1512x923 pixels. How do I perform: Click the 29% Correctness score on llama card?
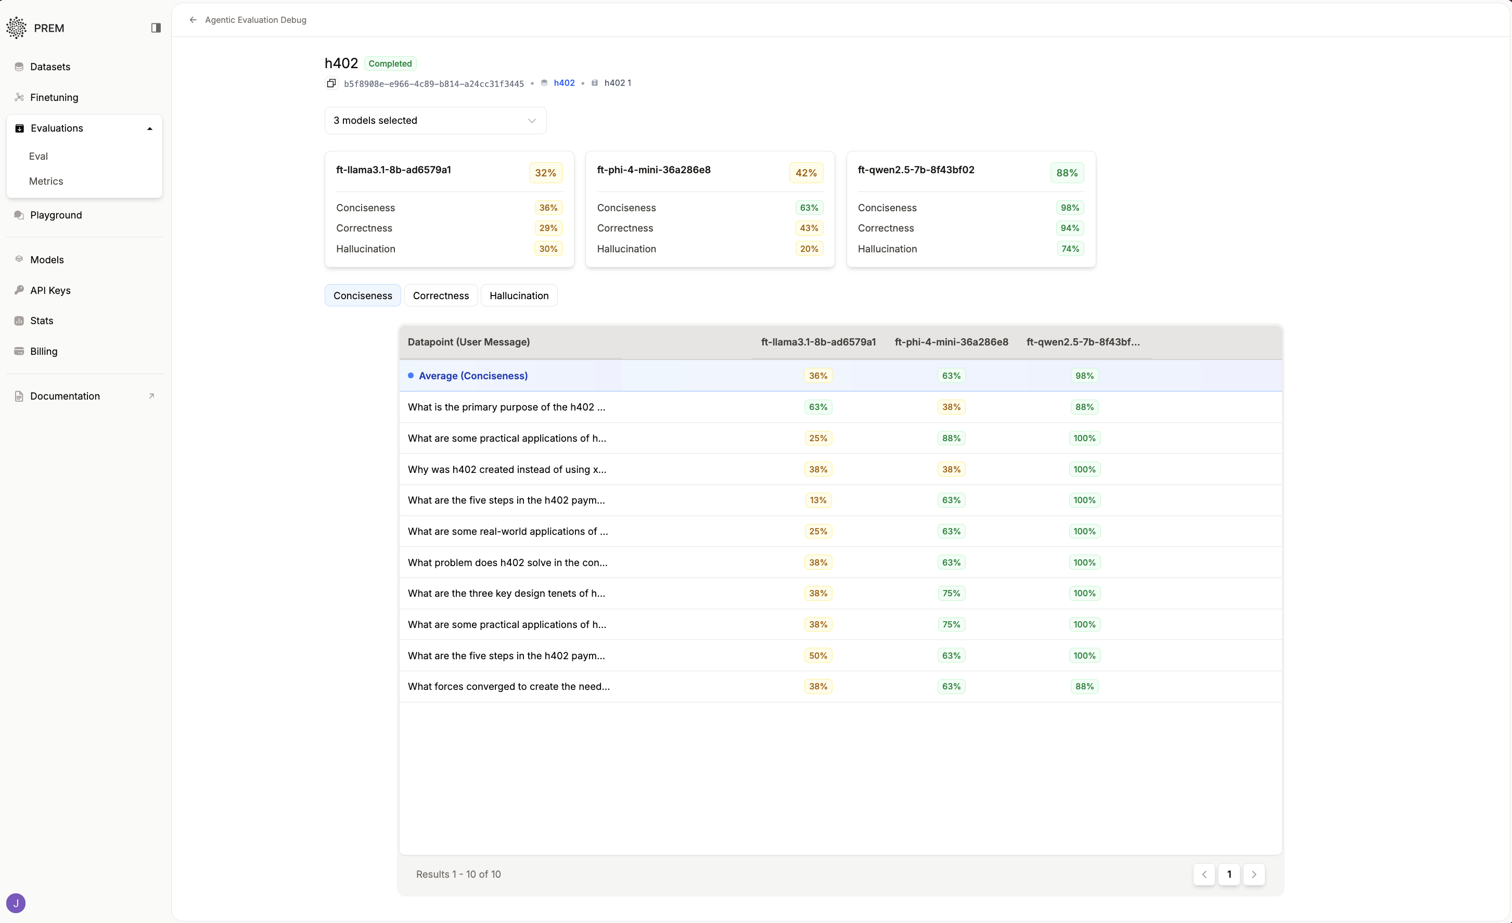548,228
